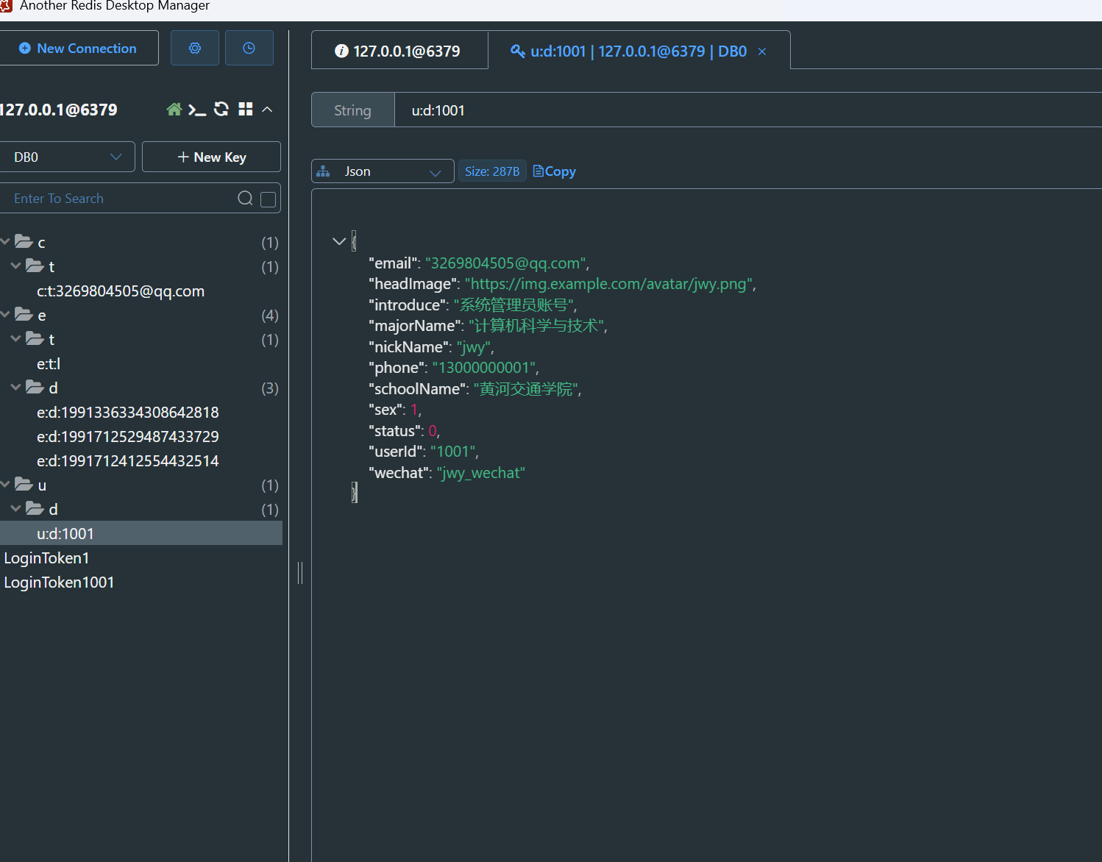Click the Size: 287B tag

click(492, 171)
